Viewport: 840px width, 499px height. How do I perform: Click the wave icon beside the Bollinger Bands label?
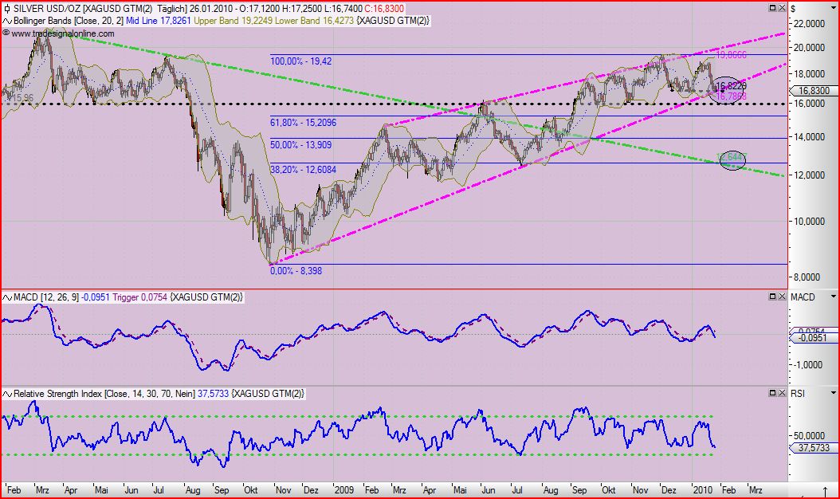[x=6, y=21]
